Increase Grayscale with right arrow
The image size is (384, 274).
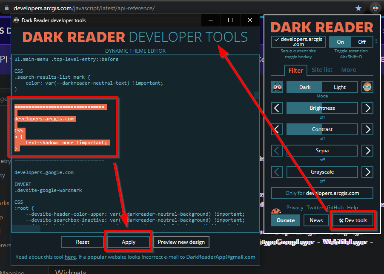coord(367,172)
